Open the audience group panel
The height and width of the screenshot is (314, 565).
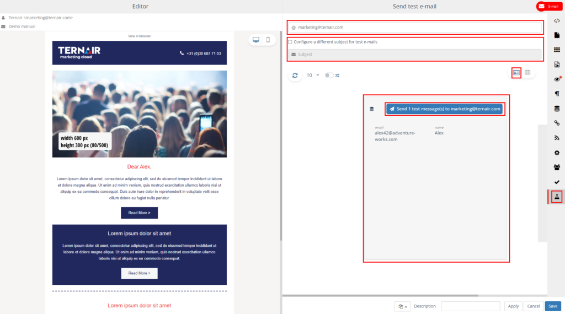point(557,167)
